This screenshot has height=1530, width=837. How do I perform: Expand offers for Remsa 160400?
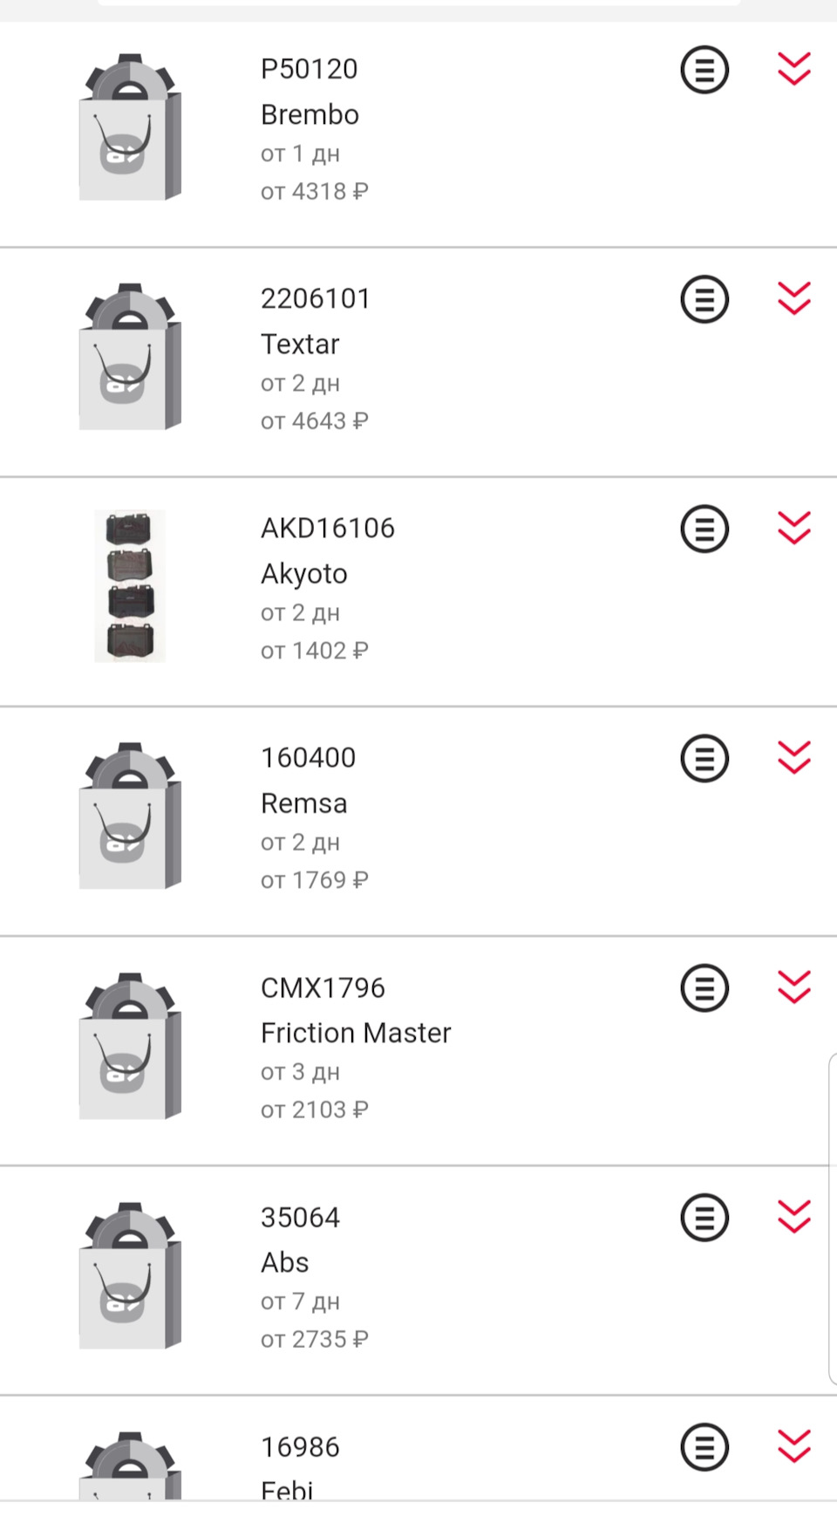(x=794, y=757)
